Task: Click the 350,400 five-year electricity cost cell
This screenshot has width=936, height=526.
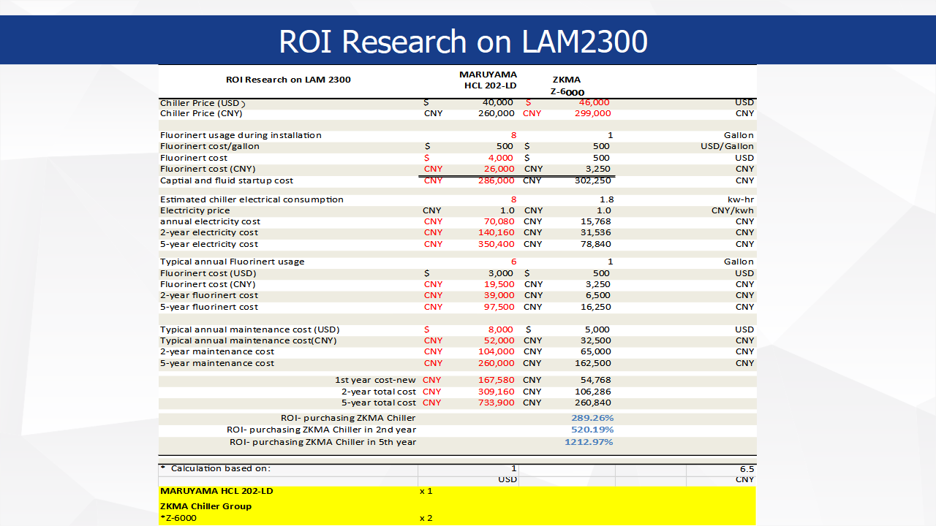Action: coord(495,244)
